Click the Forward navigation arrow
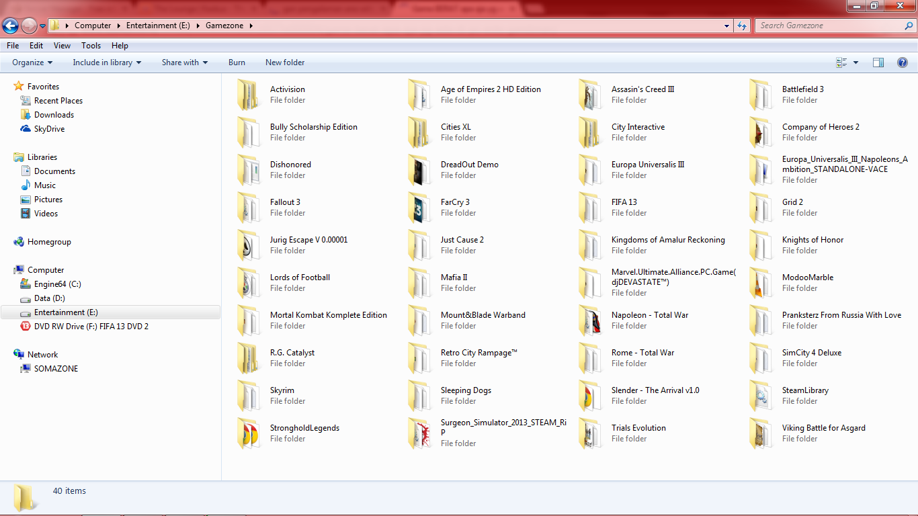This screenshot has height=516, width=918. [29, 26]
